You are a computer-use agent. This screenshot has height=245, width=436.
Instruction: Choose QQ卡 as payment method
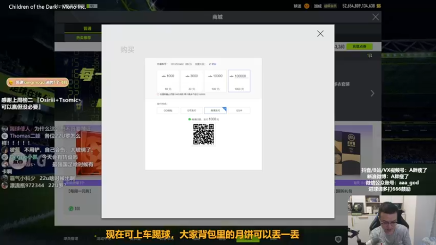point(239,111)
